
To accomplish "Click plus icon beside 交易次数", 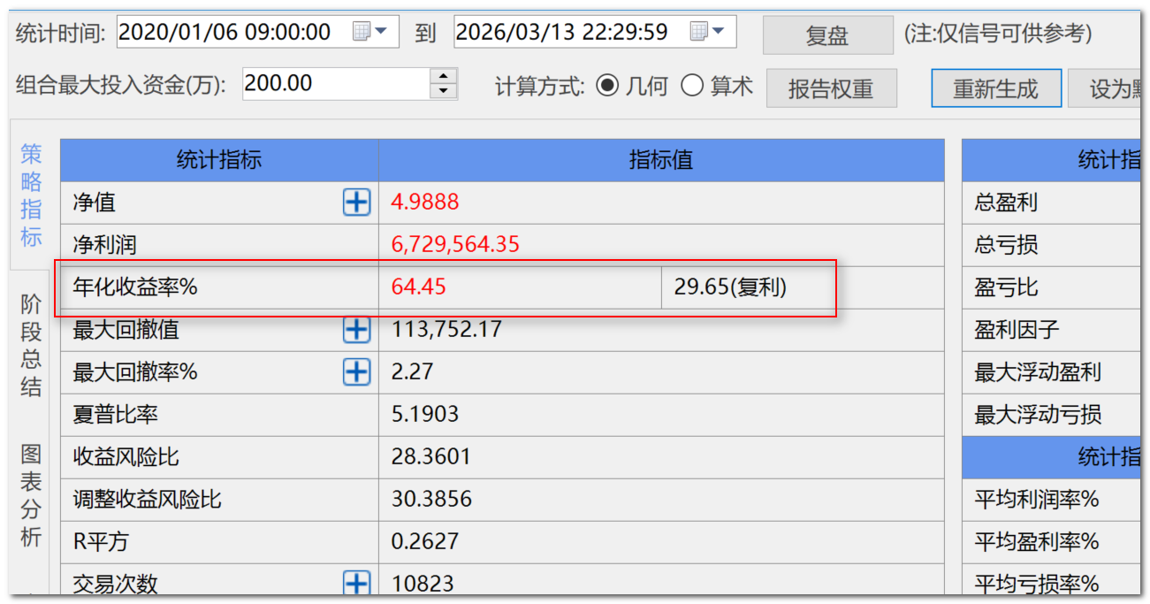I will click(356, 583).
